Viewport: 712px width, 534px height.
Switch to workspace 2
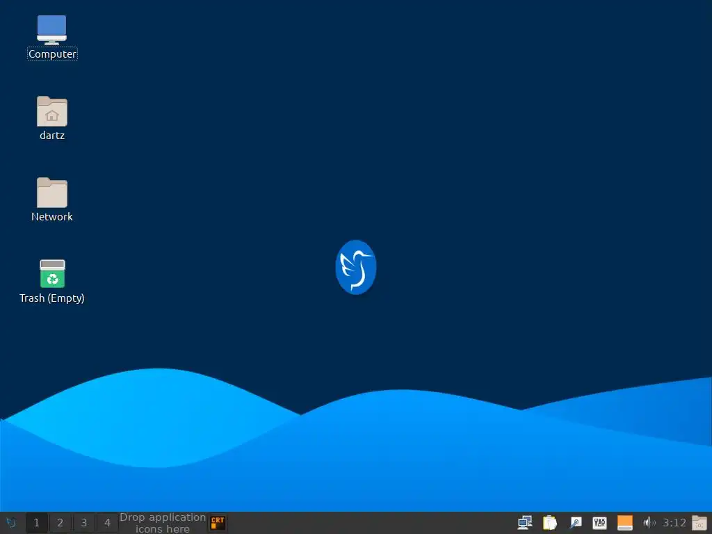[60, 523]
